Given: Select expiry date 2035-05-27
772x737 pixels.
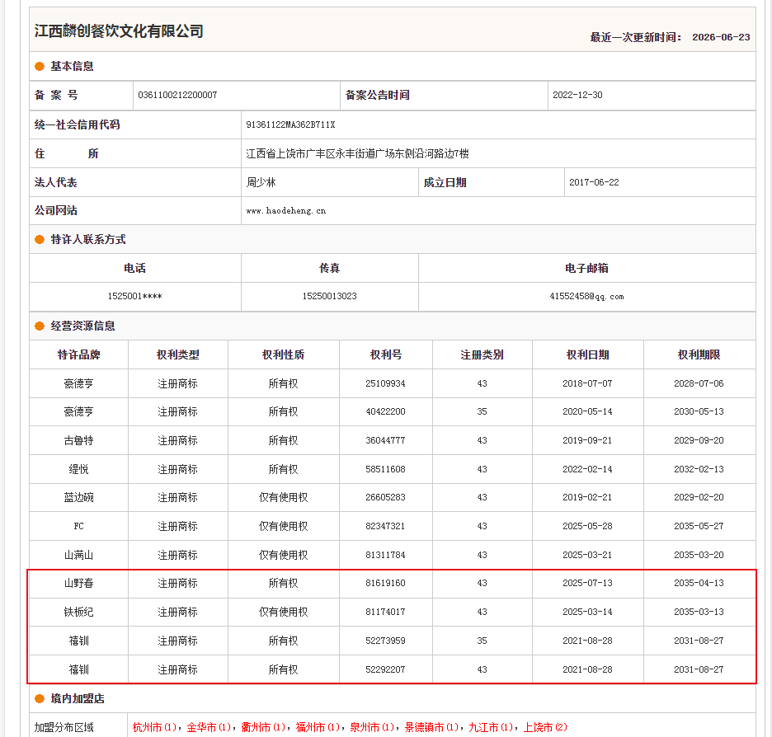Looking at the screenshot, I should [699, 526].
